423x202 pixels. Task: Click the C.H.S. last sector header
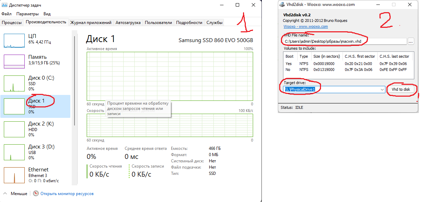(x=394, y=56)
